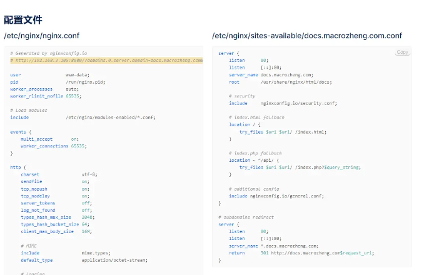This screenshot has height=275, width=439.
Task: Click the '# index.html fallback' comment
Action: pos(256,117)
